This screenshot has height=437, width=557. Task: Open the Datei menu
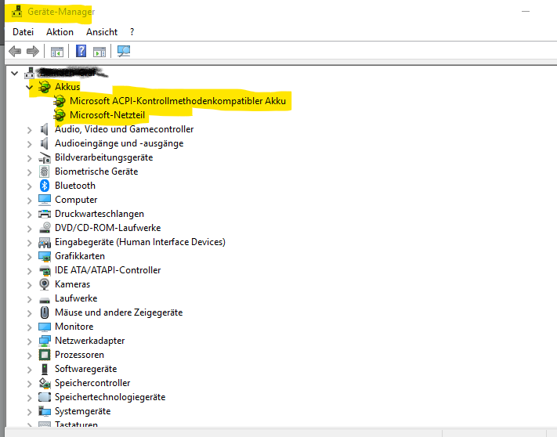click(23, 32)
